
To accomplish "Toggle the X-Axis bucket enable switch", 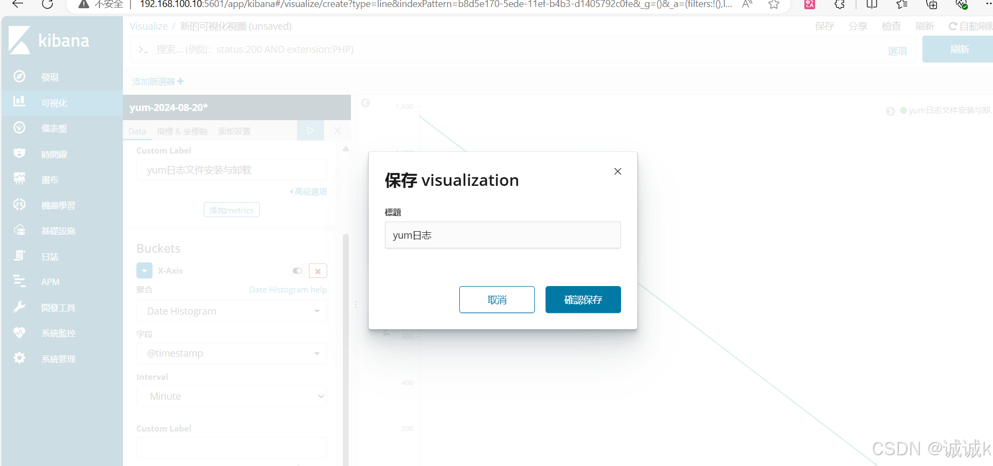I will point(297,271).
